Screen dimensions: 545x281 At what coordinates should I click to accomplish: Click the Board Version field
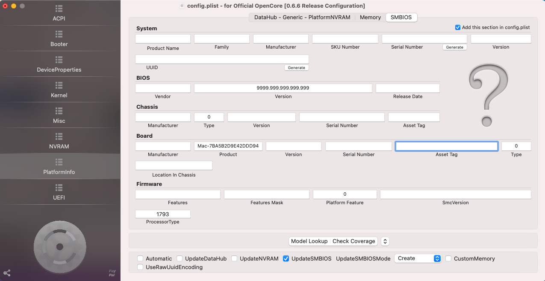pyautogui.click(x=294, y=146)
